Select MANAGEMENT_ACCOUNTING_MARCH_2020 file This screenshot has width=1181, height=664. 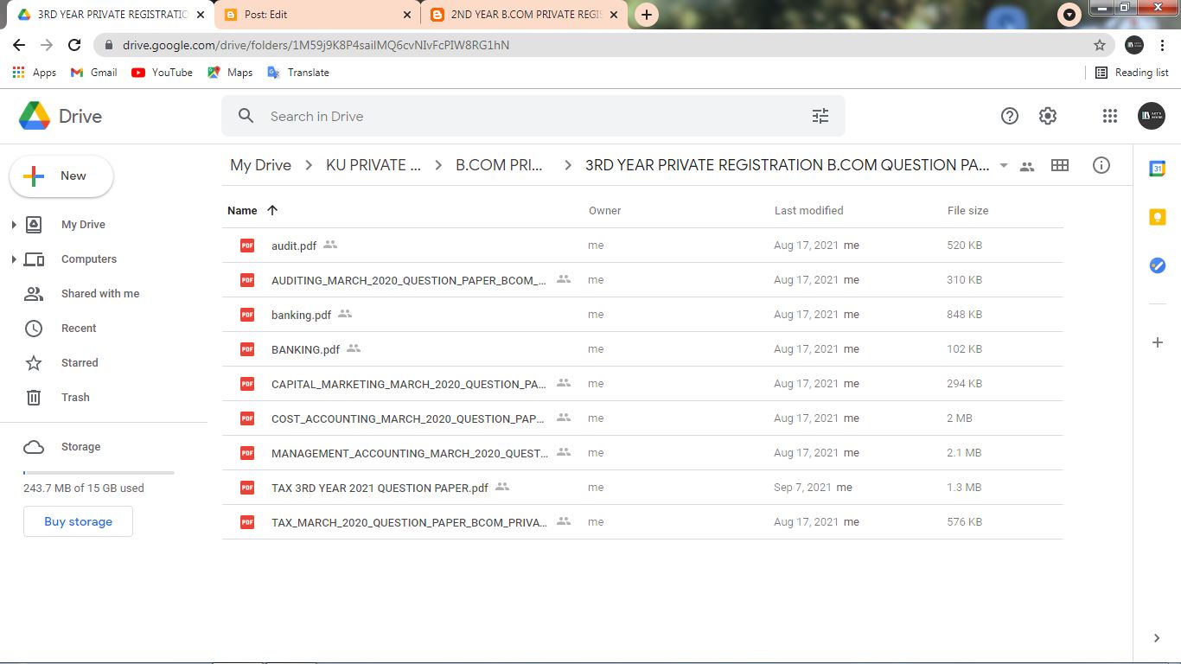coord(642,453)
